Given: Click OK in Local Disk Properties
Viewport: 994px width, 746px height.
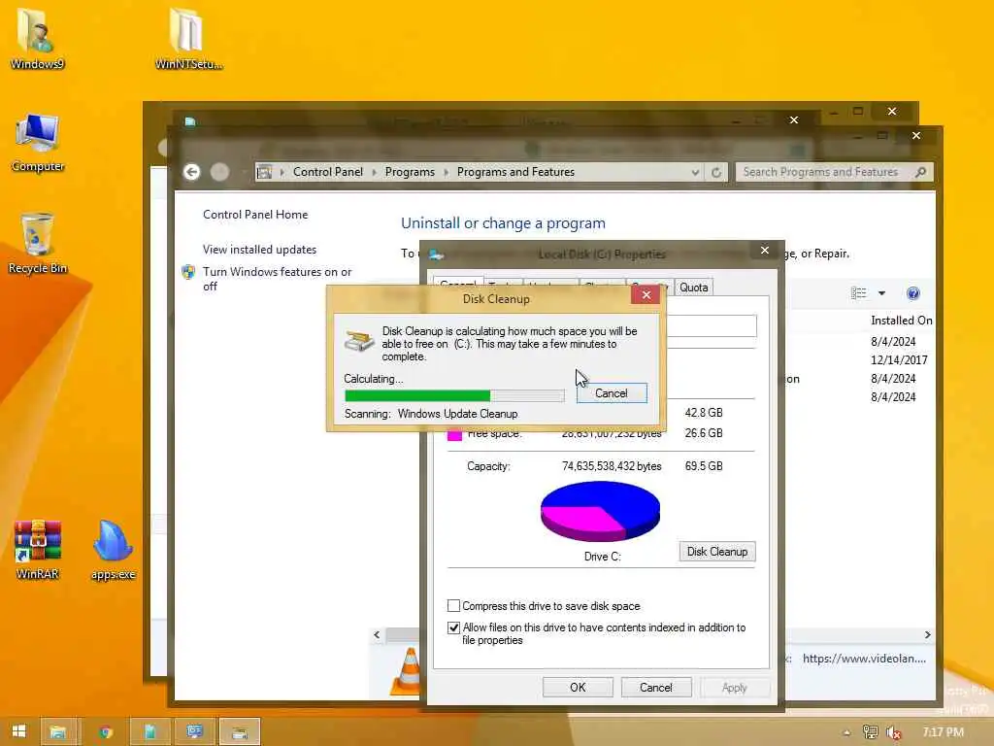Looking at the screenshot, I should pos(578,688).
